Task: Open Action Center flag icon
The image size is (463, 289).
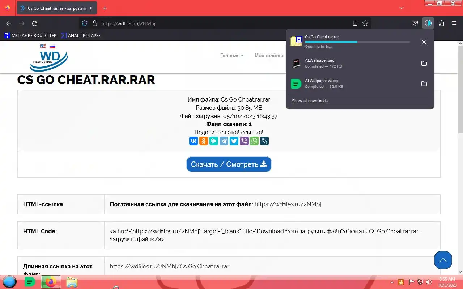Action: coord(411,282)
